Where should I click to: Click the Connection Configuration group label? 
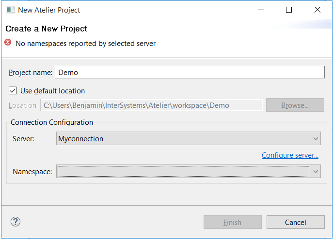pyautogui.click(x=52, y=122)
